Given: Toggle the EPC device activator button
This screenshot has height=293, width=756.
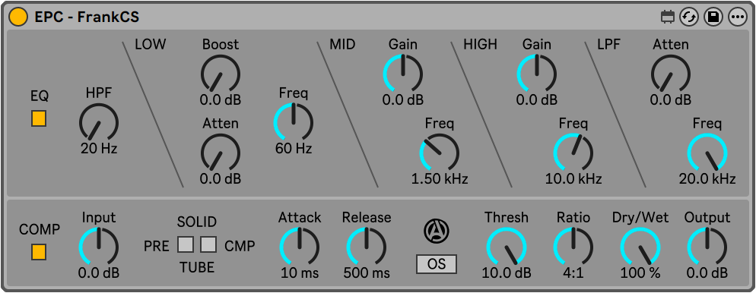Looking at the screenshot, I should (18, 17).
